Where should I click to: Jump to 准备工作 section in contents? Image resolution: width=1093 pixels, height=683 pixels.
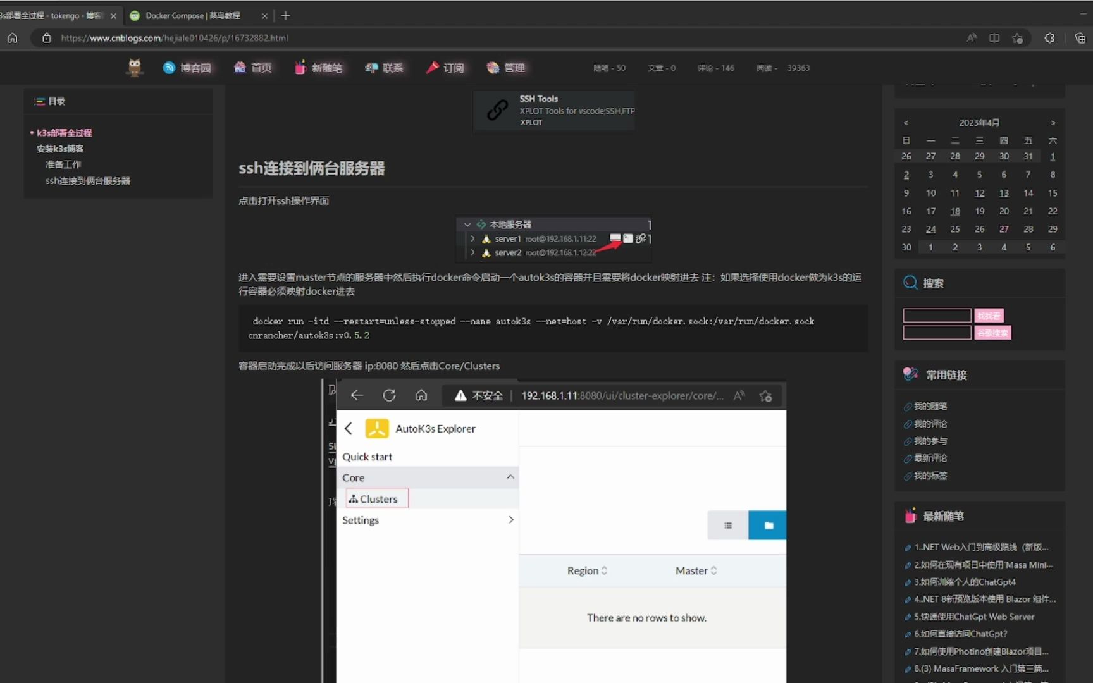pos(63,164)
